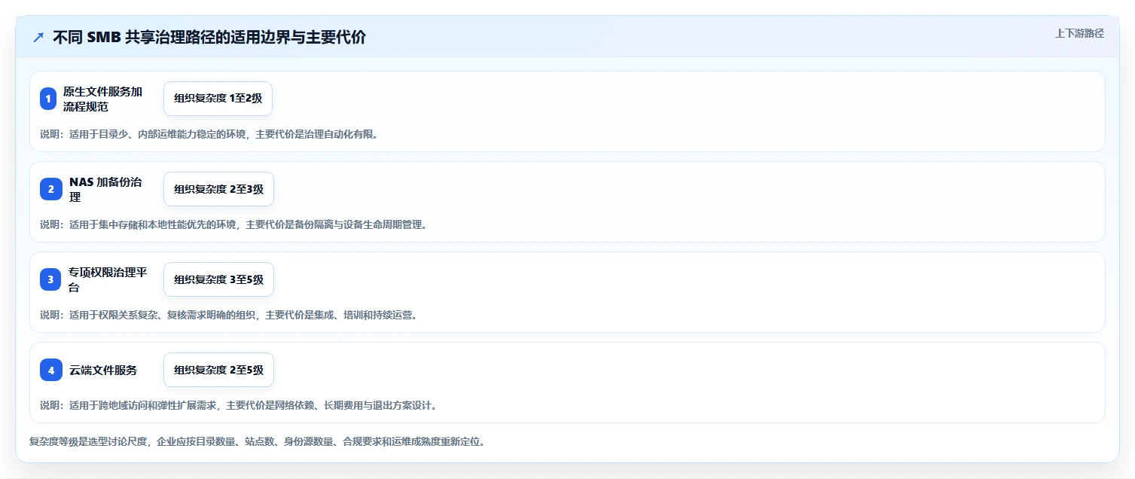Click the description about 备份隔离与设备生命周期管理
The width and height of the screenshot is (1135, 479).
233,224
